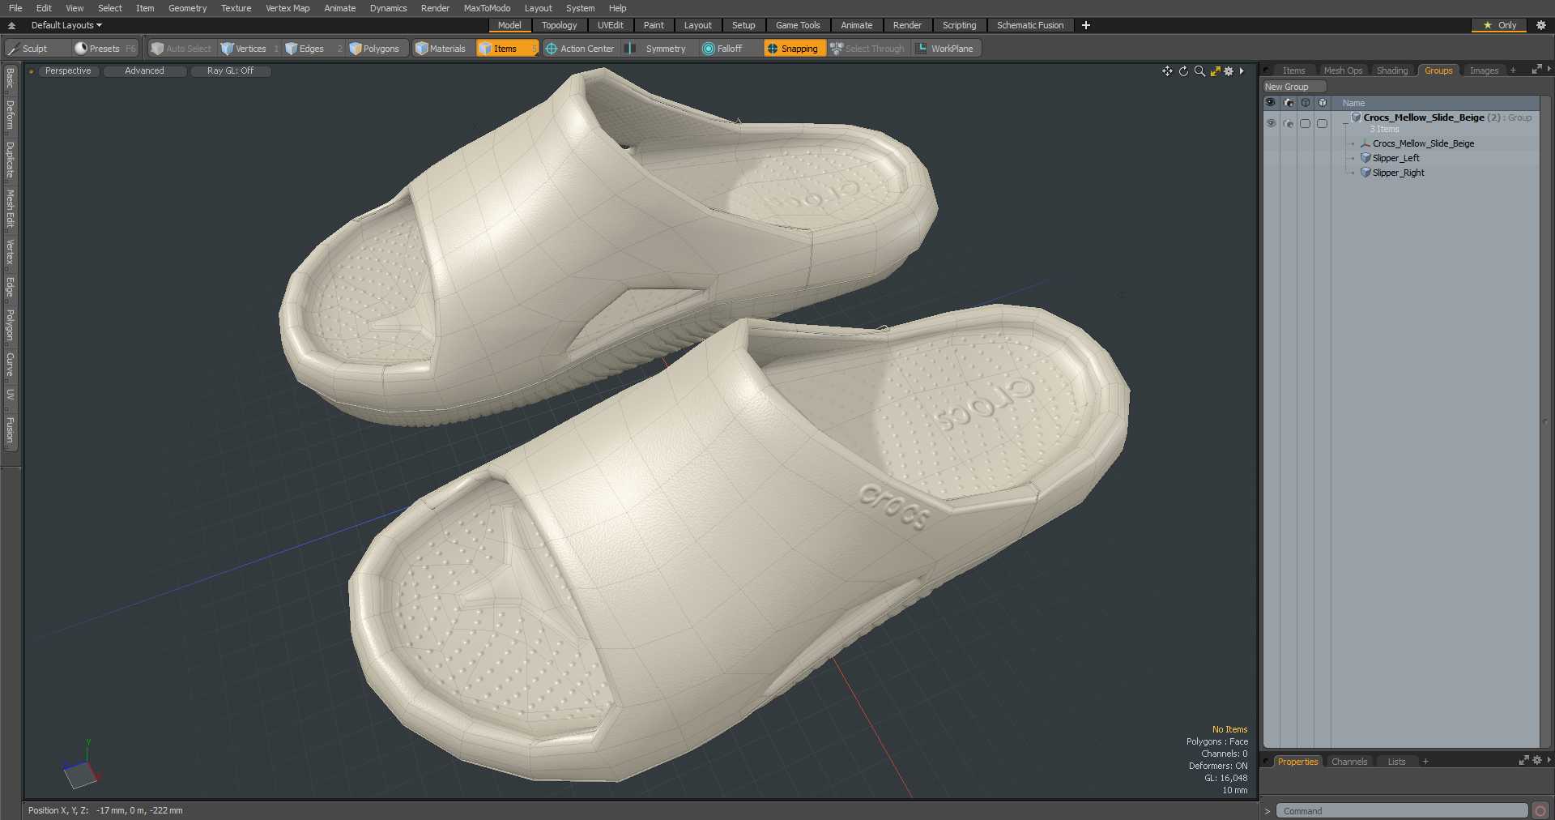Image resolution: width=1555 pixels, height=820 pixels.
Task: Expand the groups panel to full size
Action: click(1536, 70)
